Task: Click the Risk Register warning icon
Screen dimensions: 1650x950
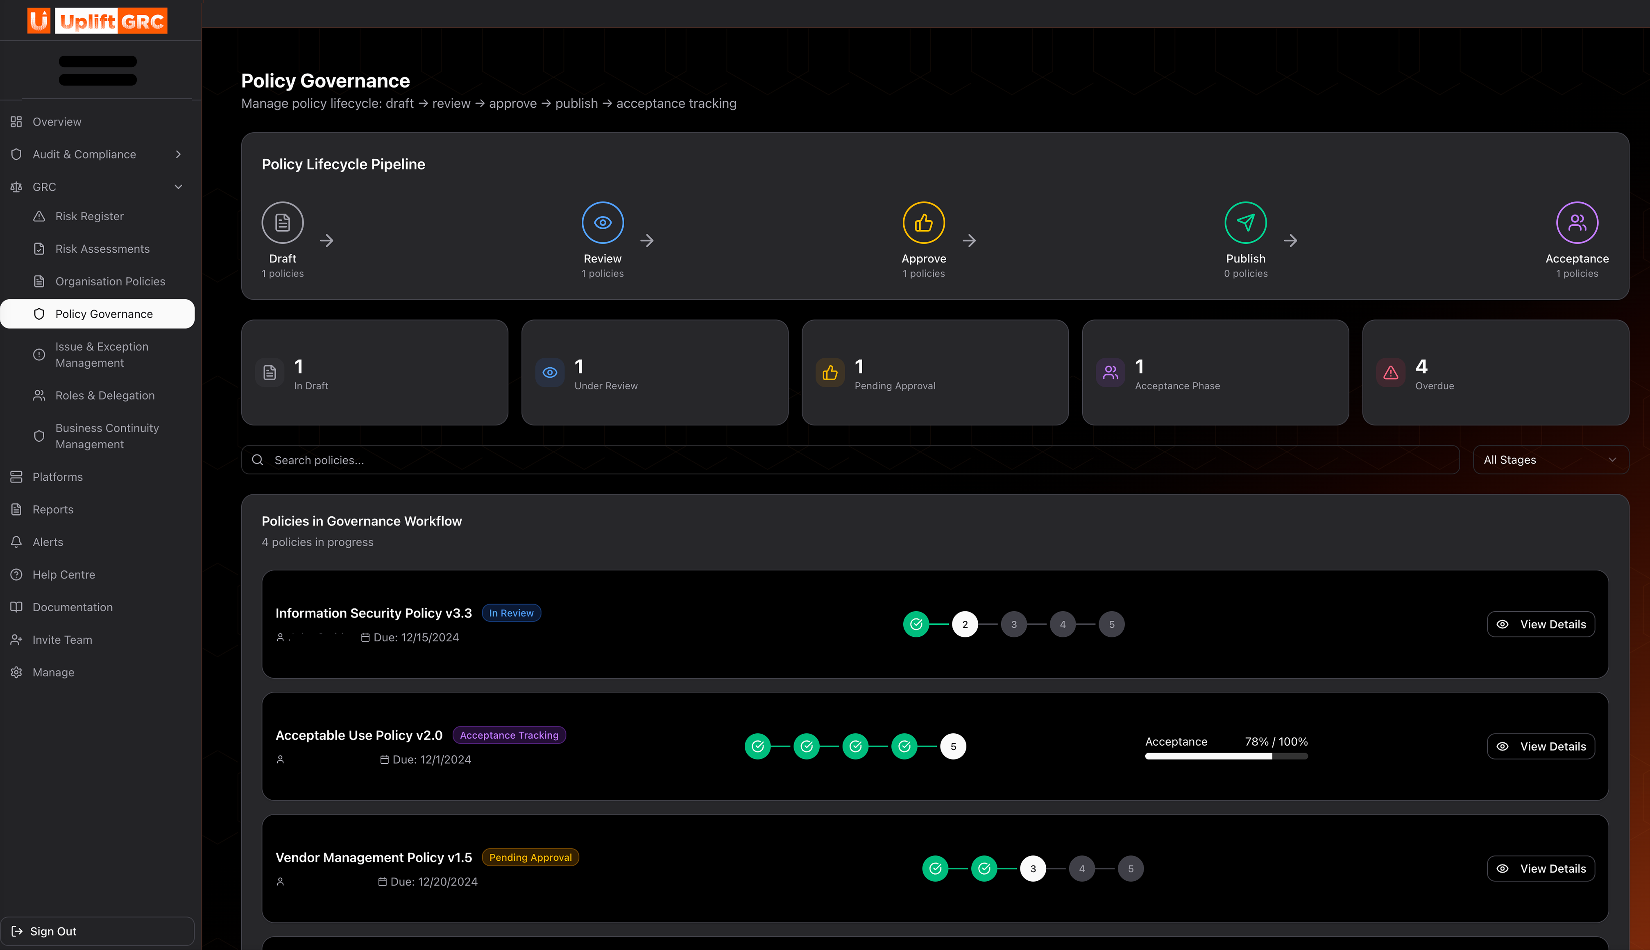Action: [x=39, y=216]
